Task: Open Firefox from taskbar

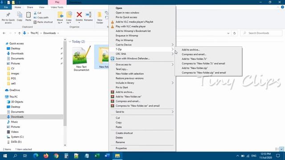Action: (46, 156)
